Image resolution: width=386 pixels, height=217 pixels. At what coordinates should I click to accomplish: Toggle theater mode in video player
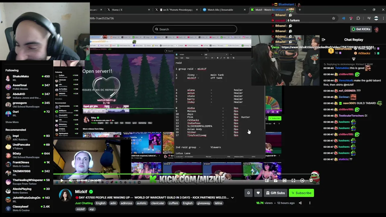tap(284, 181)
